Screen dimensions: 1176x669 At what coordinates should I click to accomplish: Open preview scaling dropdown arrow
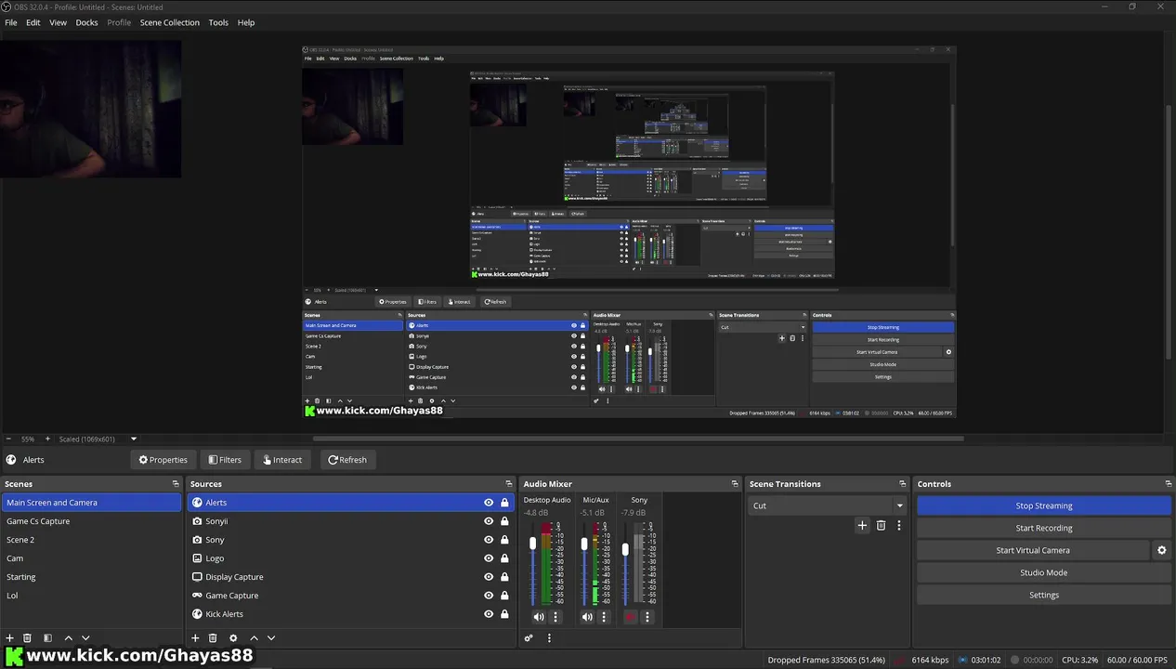[x=134, y=439]
